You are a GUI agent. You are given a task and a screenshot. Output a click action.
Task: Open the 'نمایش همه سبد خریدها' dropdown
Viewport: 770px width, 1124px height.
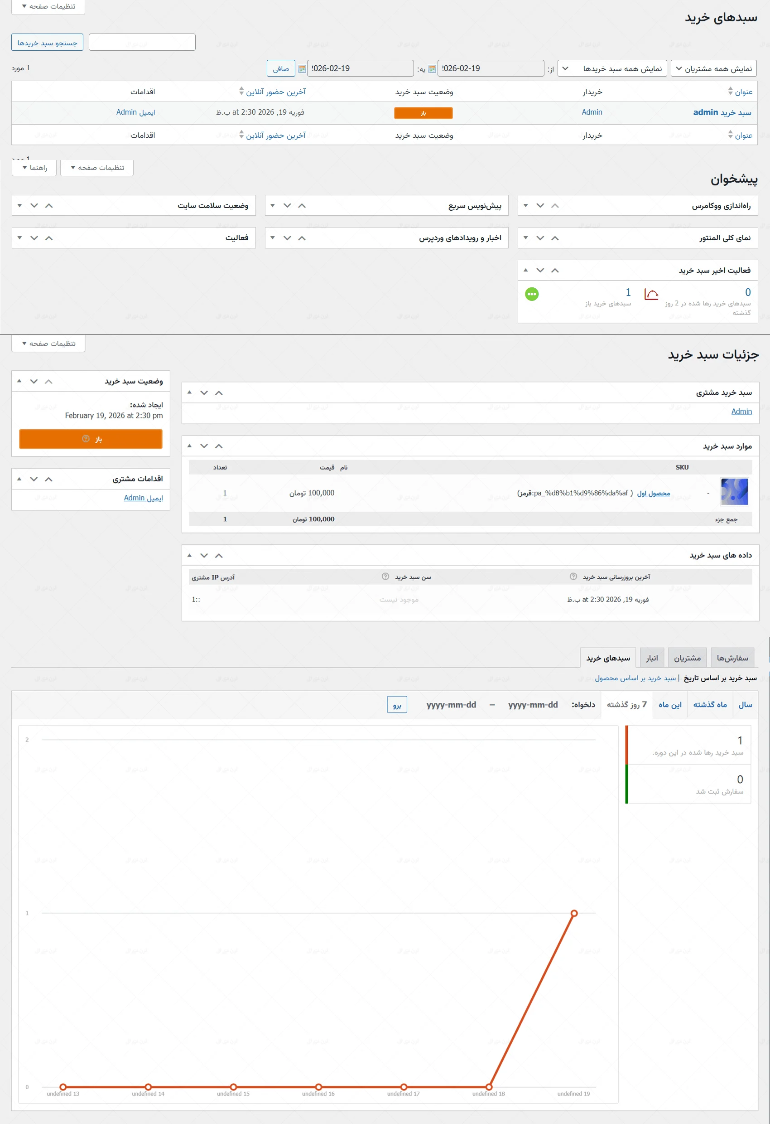point(612,69)
